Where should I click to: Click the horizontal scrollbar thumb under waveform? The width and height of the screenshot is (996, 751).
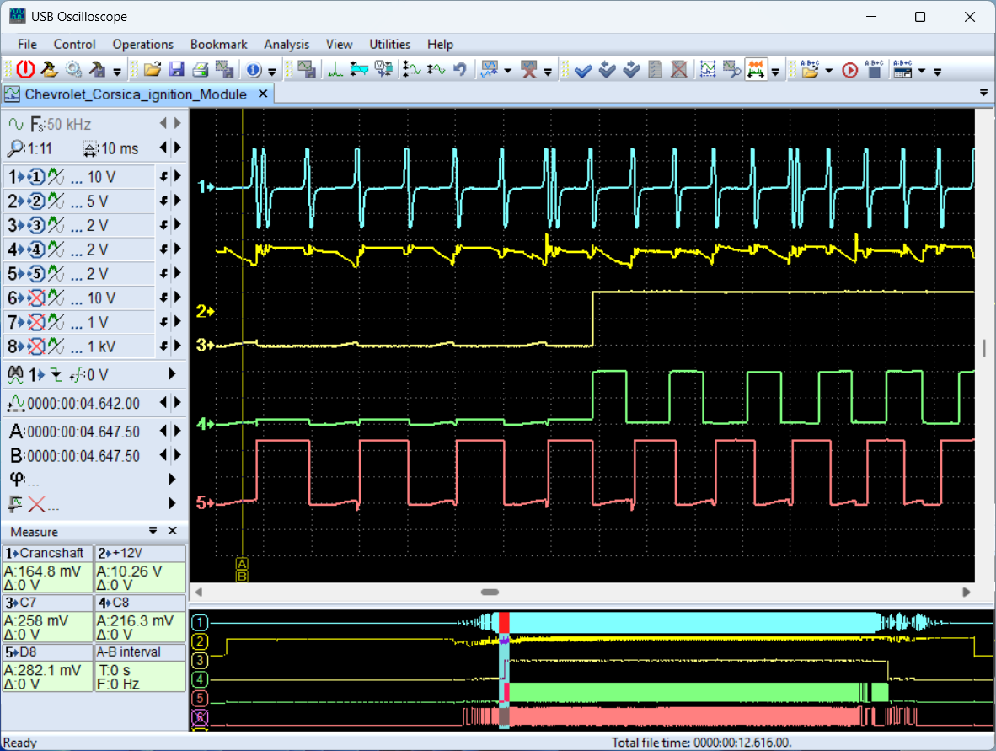coord(490,593)
